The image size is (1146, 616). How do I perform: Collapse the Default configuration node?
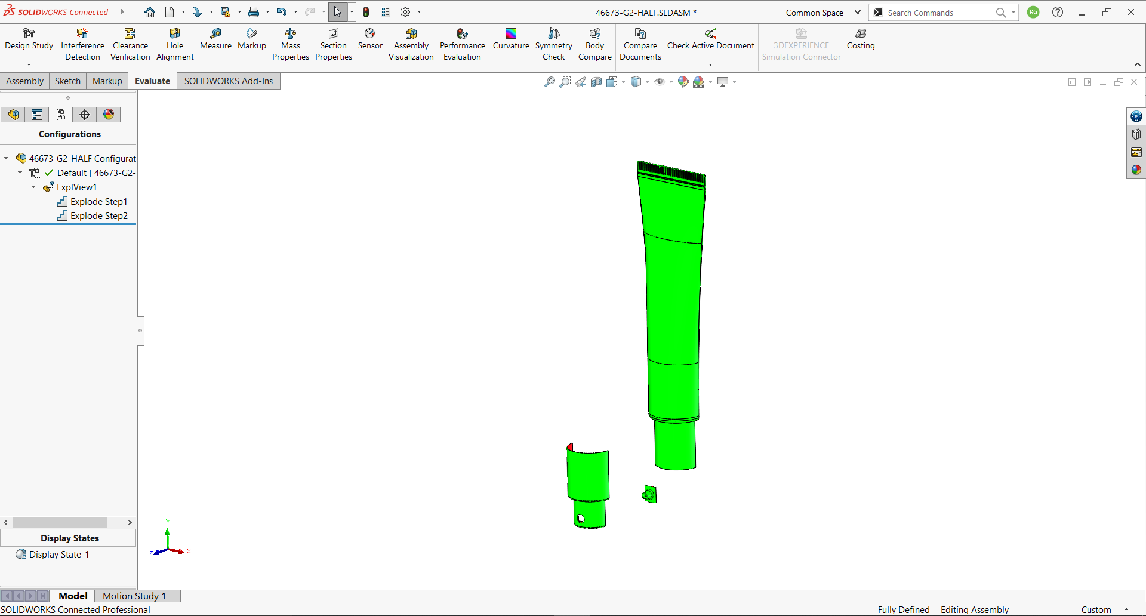click(20, 173)
